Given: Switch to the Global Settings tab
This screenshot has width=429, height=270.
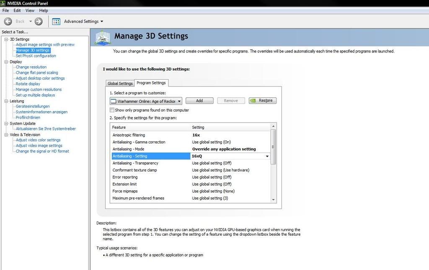Looking at the screenshot, I should [x=120, y=83].
